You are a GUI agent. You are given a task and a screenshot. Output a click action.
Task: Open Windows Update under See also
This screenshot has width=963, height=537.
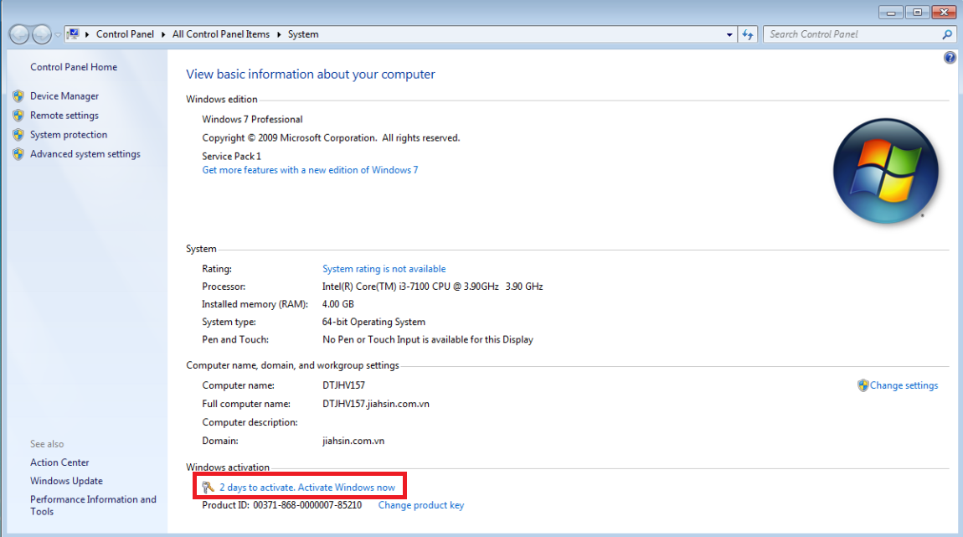pos(66,481)
